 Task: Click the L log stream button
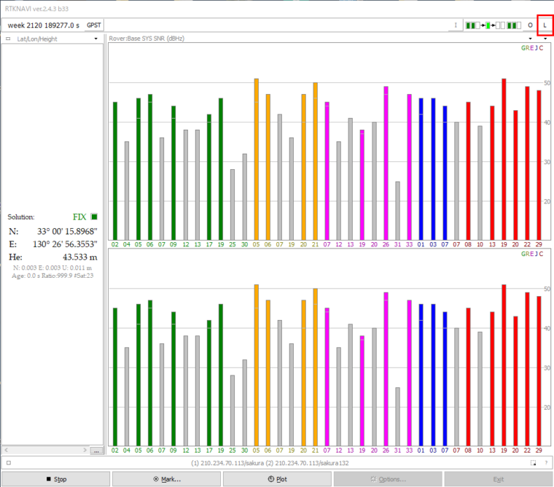[x=545, y=26]
